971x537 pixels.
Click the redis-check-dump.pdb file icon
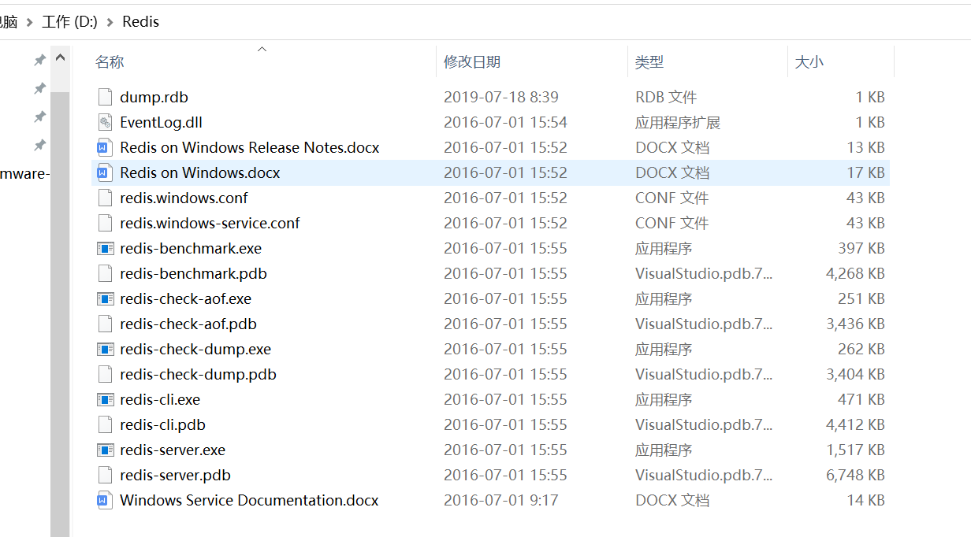[x=105, y=374]
